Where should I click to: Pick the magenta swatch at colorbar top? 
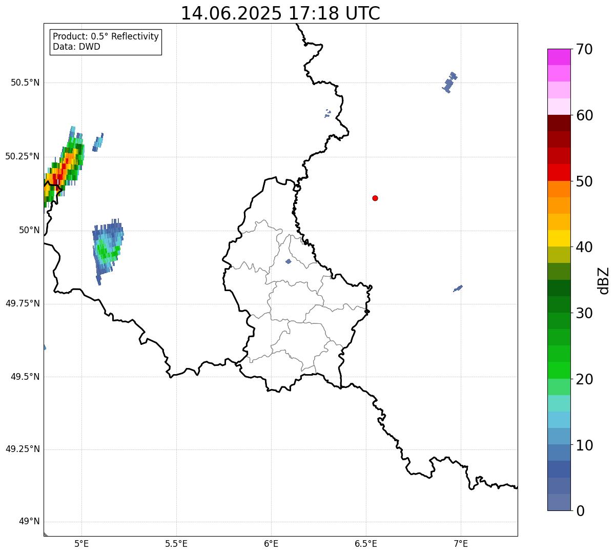click(x=559, y=57)
